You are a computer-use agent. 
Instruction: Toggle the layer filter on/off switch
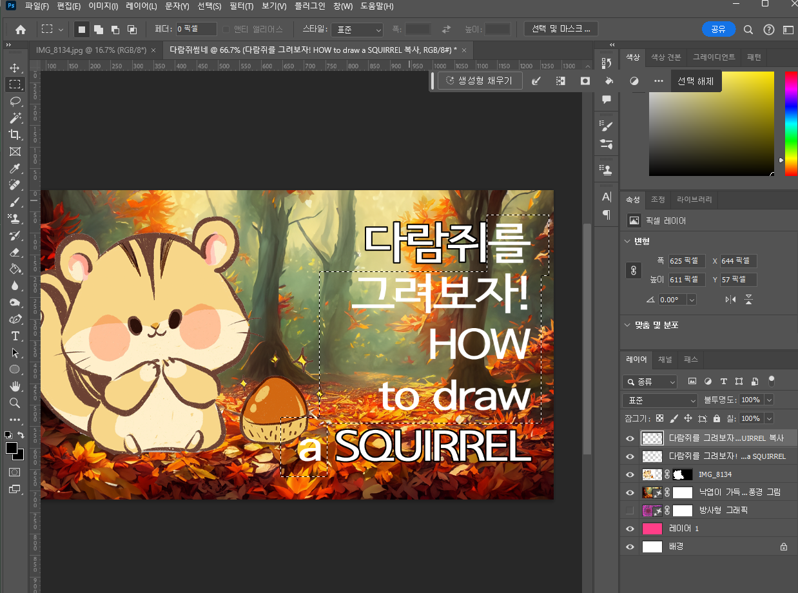click(772, 381)
